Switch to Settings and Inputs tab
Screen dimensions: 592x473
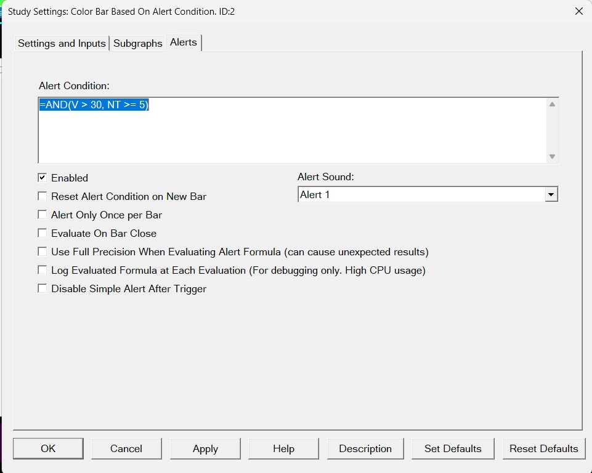tap(62, 43)
